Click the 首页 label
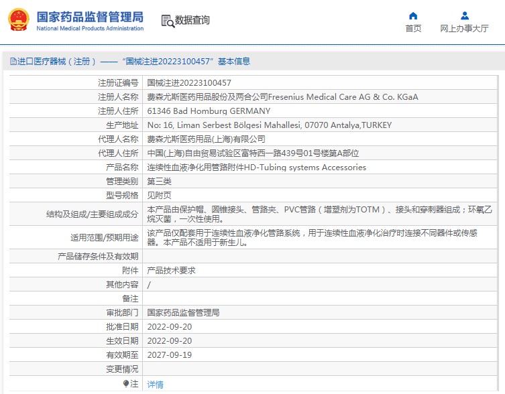 coord(413,29)
